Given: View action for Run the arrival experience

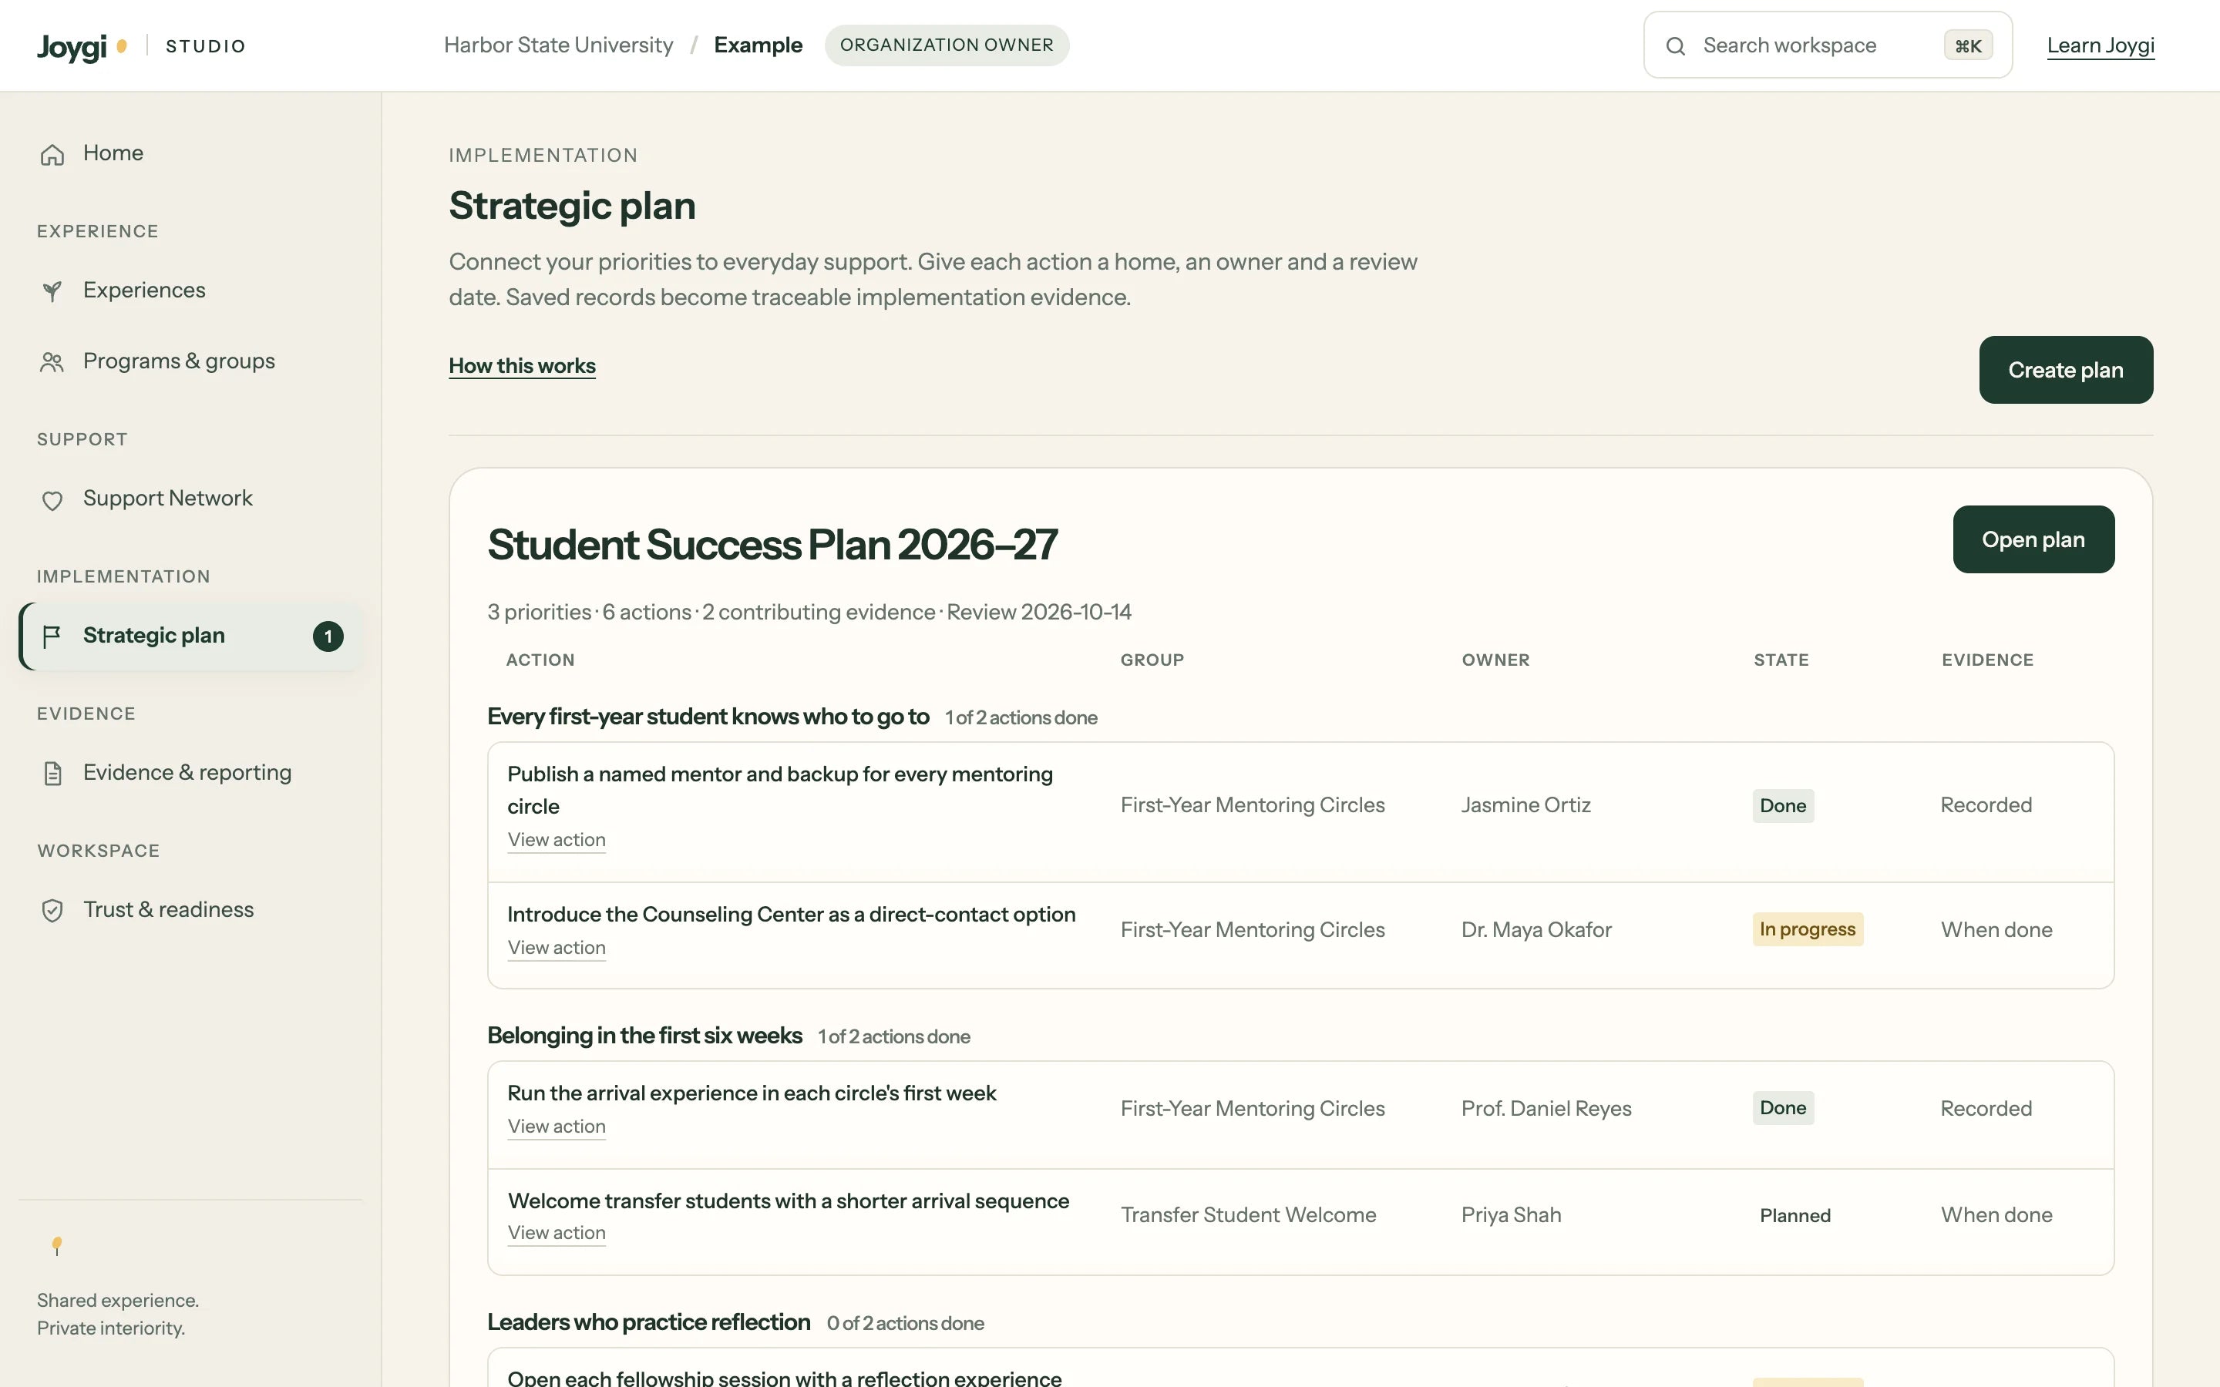Looking at the screenshot, I should click(557, 1127).
